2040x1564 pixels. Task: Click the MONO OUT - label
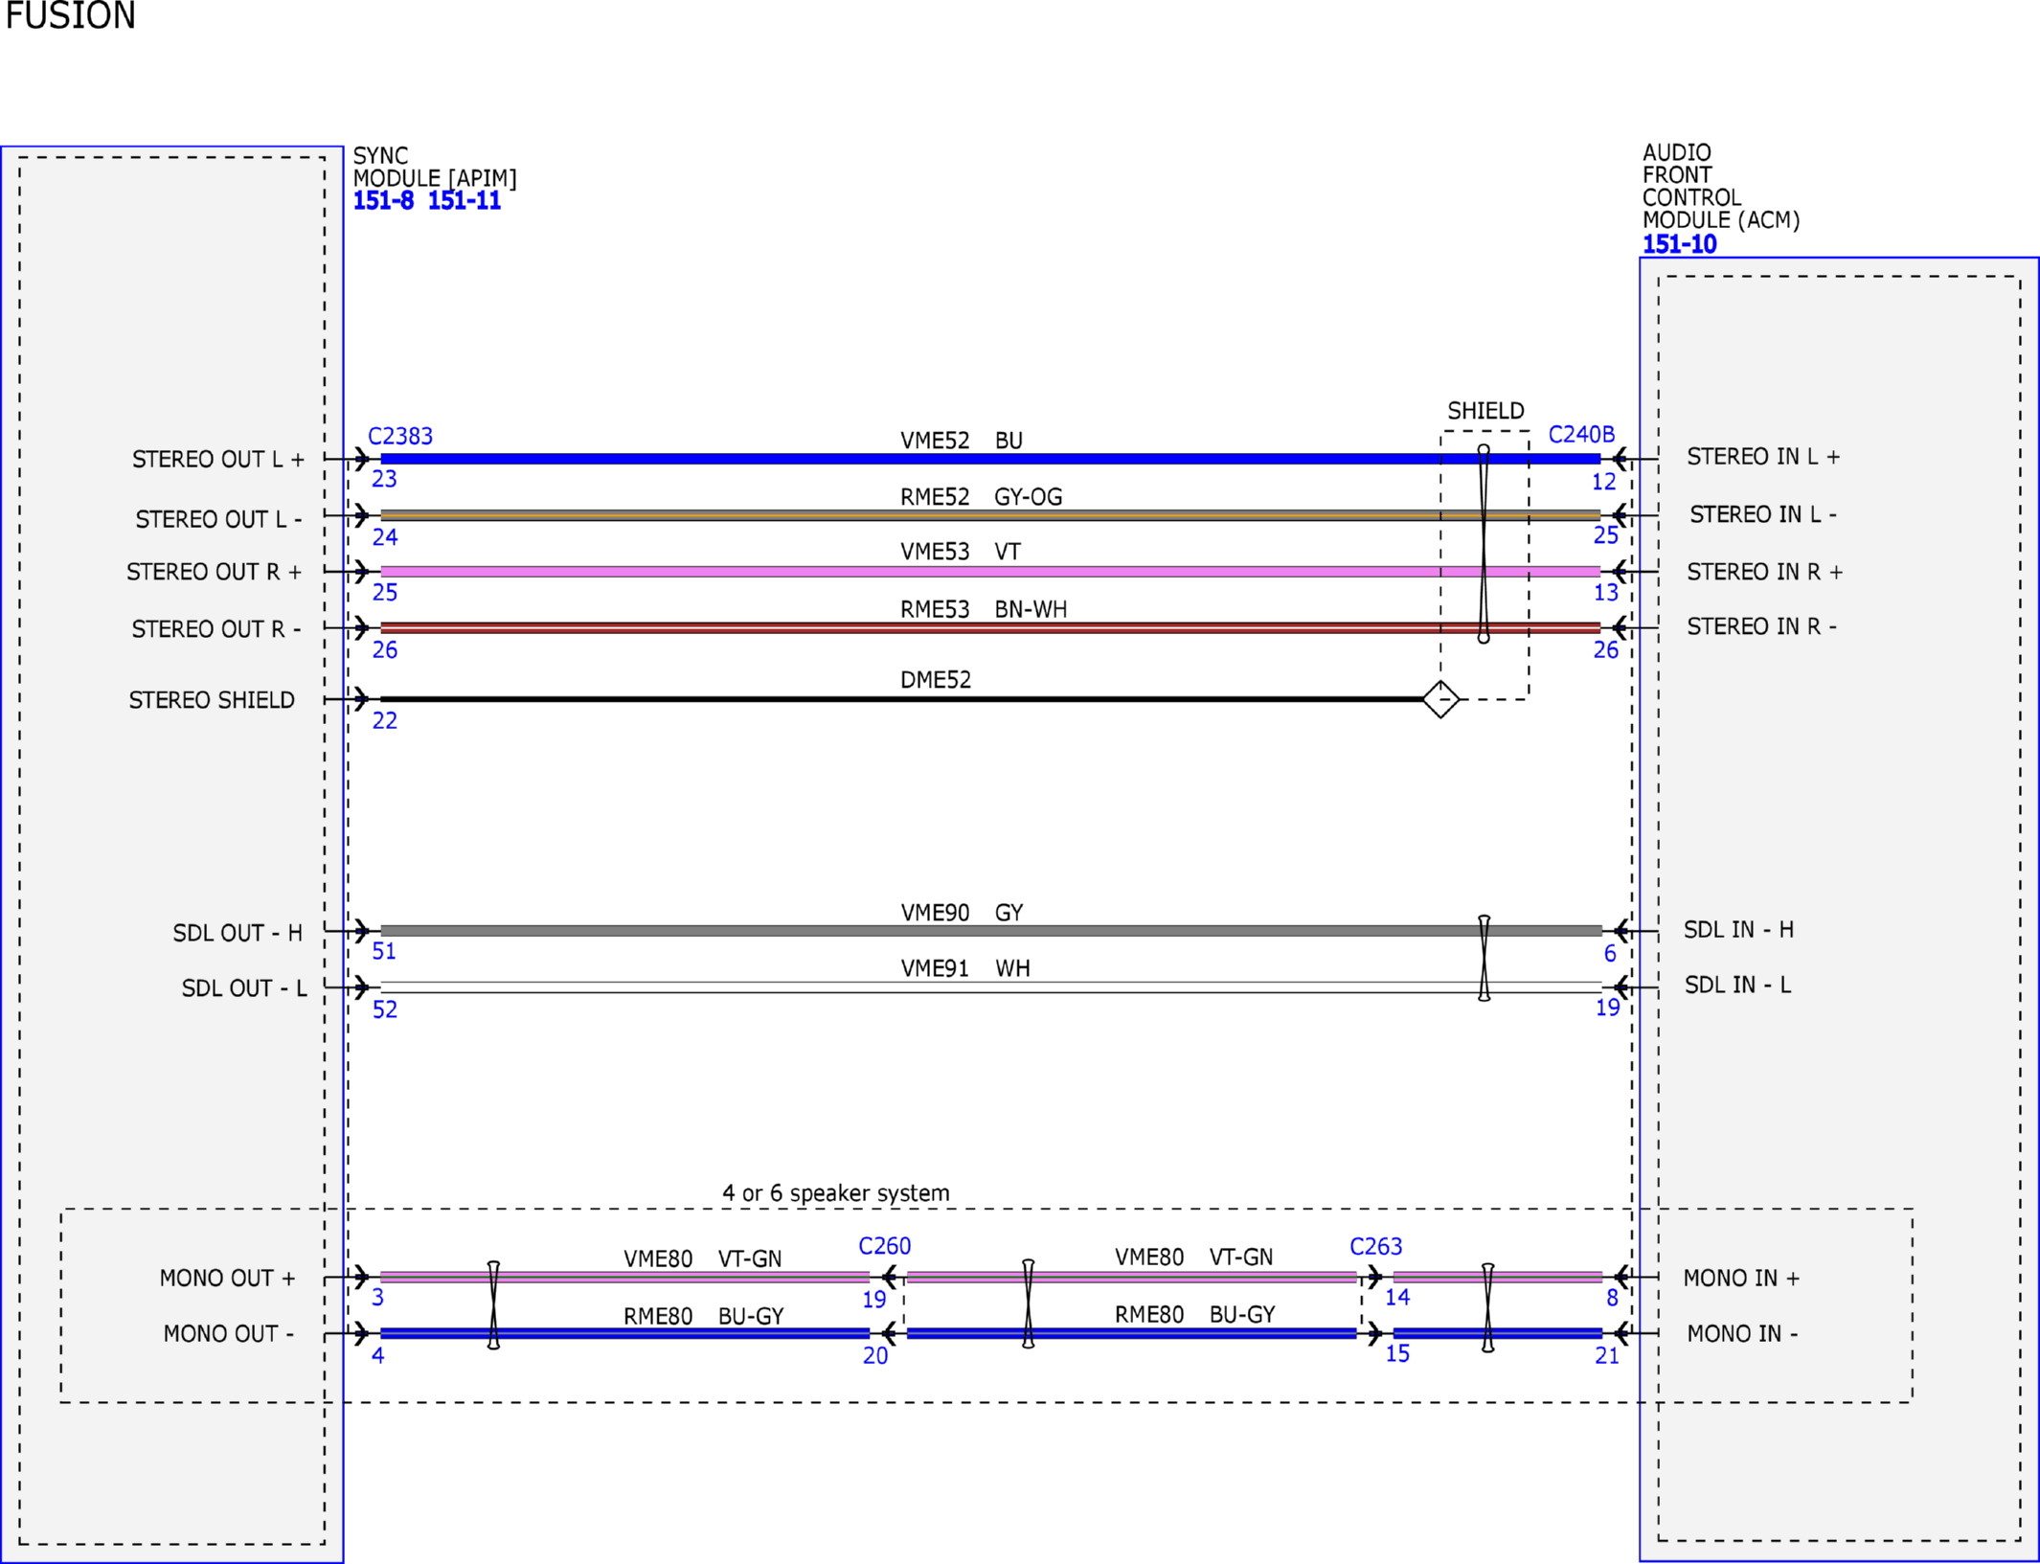[x=228, y=1333]
